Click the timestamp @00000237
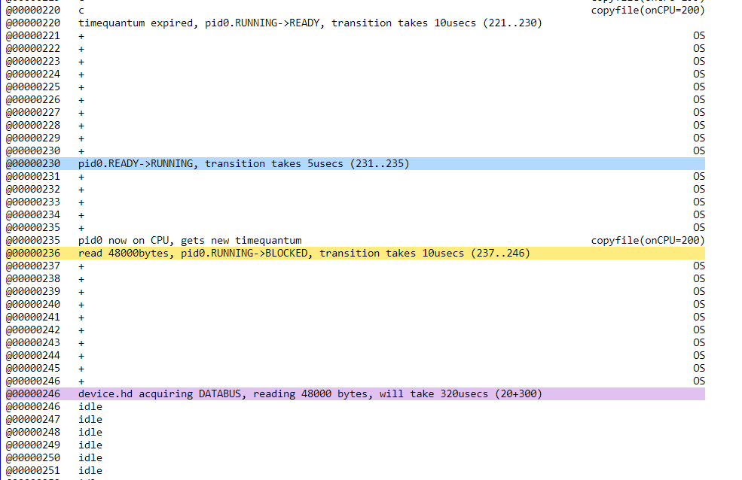 [x=33, y=266]
